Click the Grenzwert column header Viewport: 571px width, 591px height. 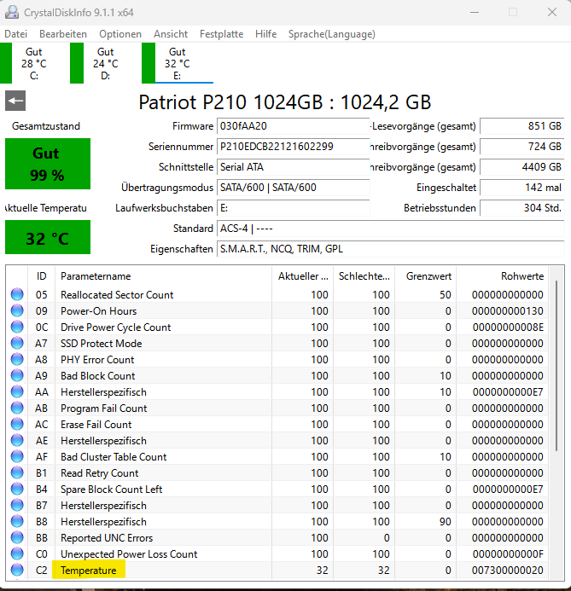click(425, 276)
